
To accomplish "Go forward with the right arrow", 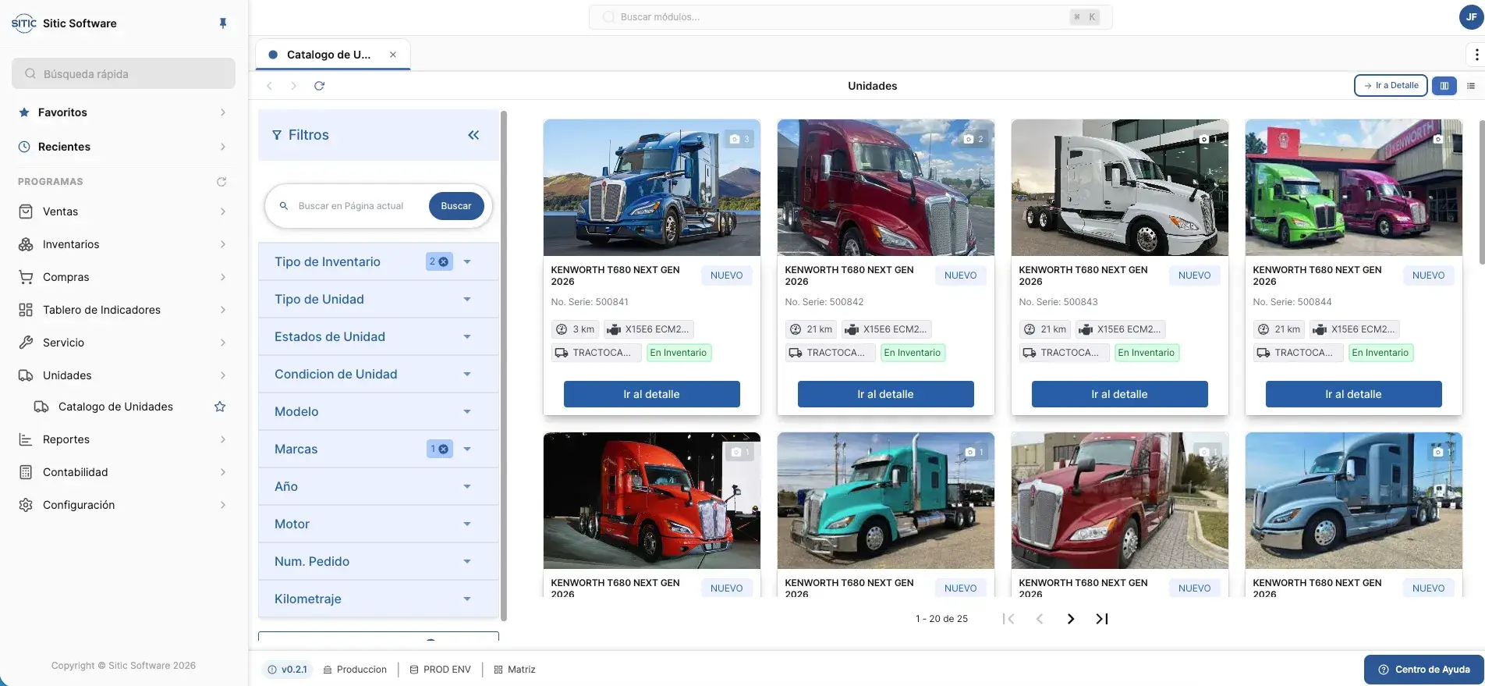I will pyautogui.click(x=294, y=86).
